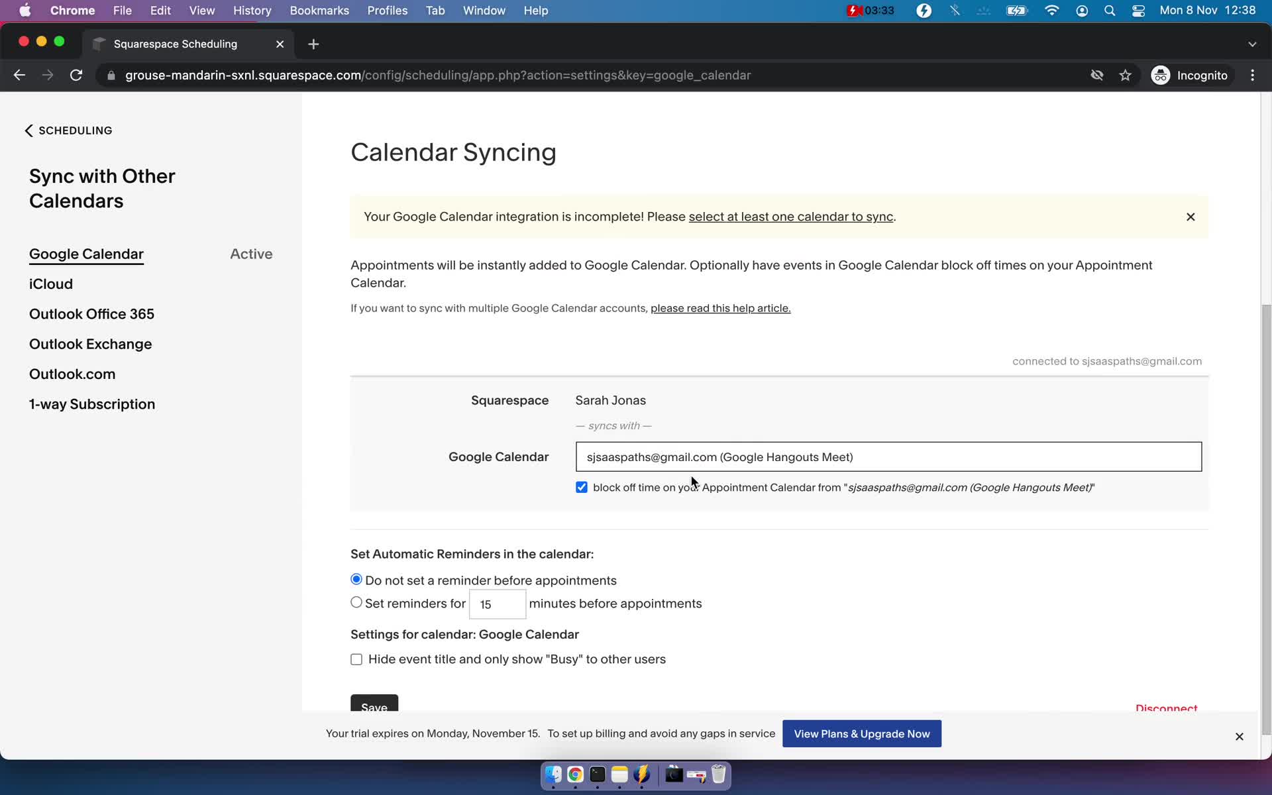This screenshot has width=1272, height=795.
Task: Open Finder from the Dock
Action: click(553, 774)
